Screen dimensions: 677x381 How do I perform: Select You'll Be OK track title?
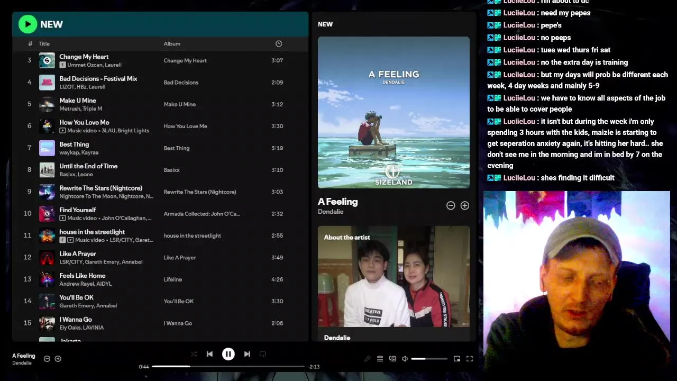[77, 297]
